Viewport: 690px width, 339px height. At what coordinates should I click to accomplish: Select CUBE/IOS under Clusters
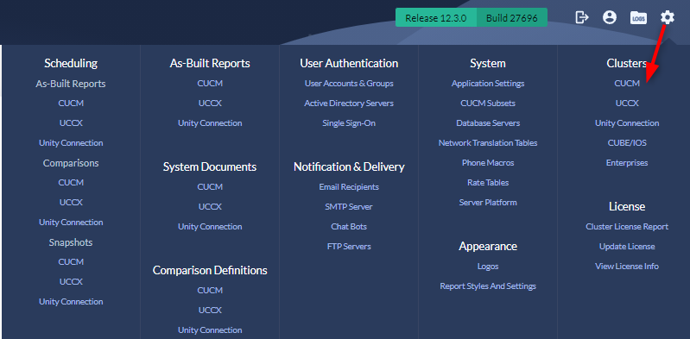[627, 142]
